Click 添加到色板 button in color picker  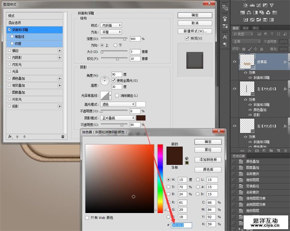pyautogui.click(x=208, y=160)
